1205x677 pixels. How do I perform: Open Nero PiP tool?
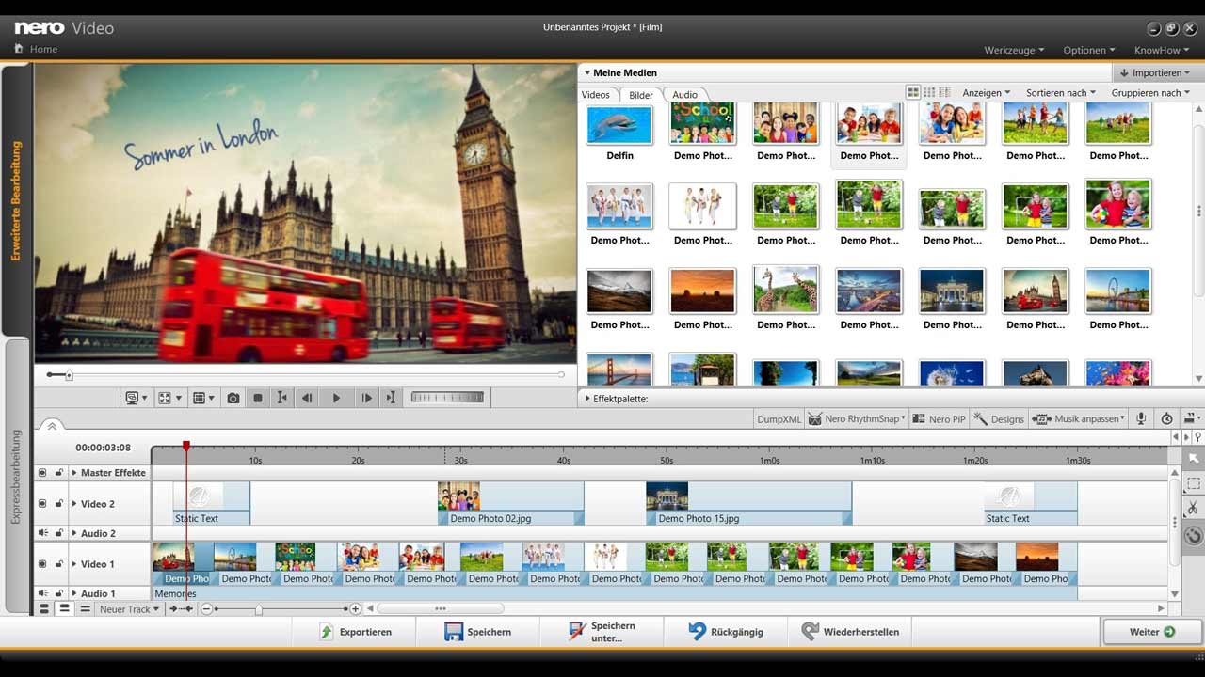click(939, 418)
